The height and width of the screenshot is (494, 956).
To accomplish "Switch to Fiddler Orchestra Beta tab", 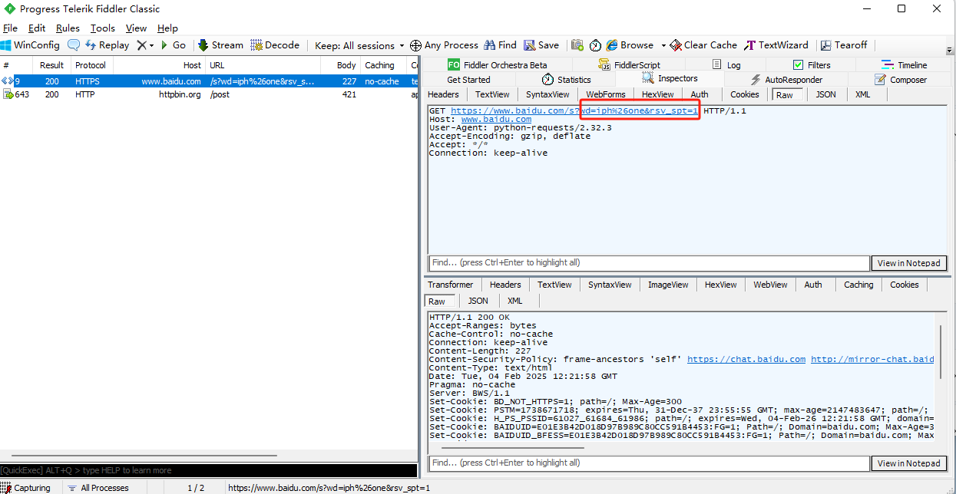I will tap(498, 65).
